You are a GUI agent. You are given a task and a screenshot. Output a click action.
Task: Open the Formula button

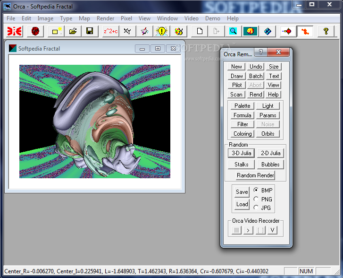tap(243, 115)
